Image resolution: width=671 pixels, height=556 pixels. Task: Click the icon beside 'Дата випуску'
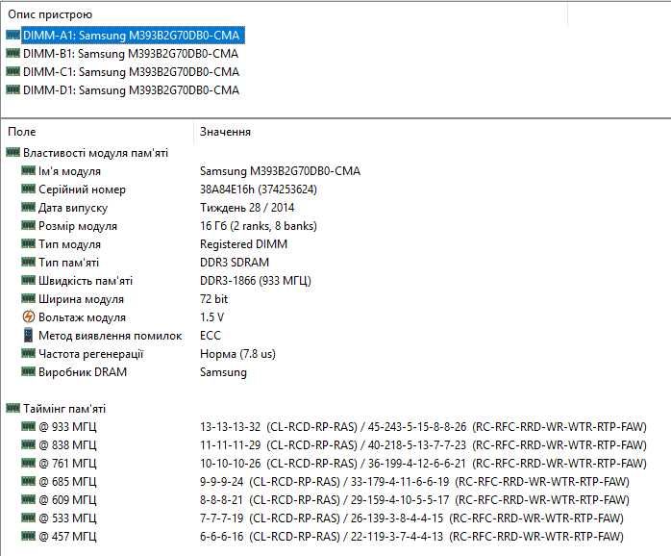(x=28, y=208)
